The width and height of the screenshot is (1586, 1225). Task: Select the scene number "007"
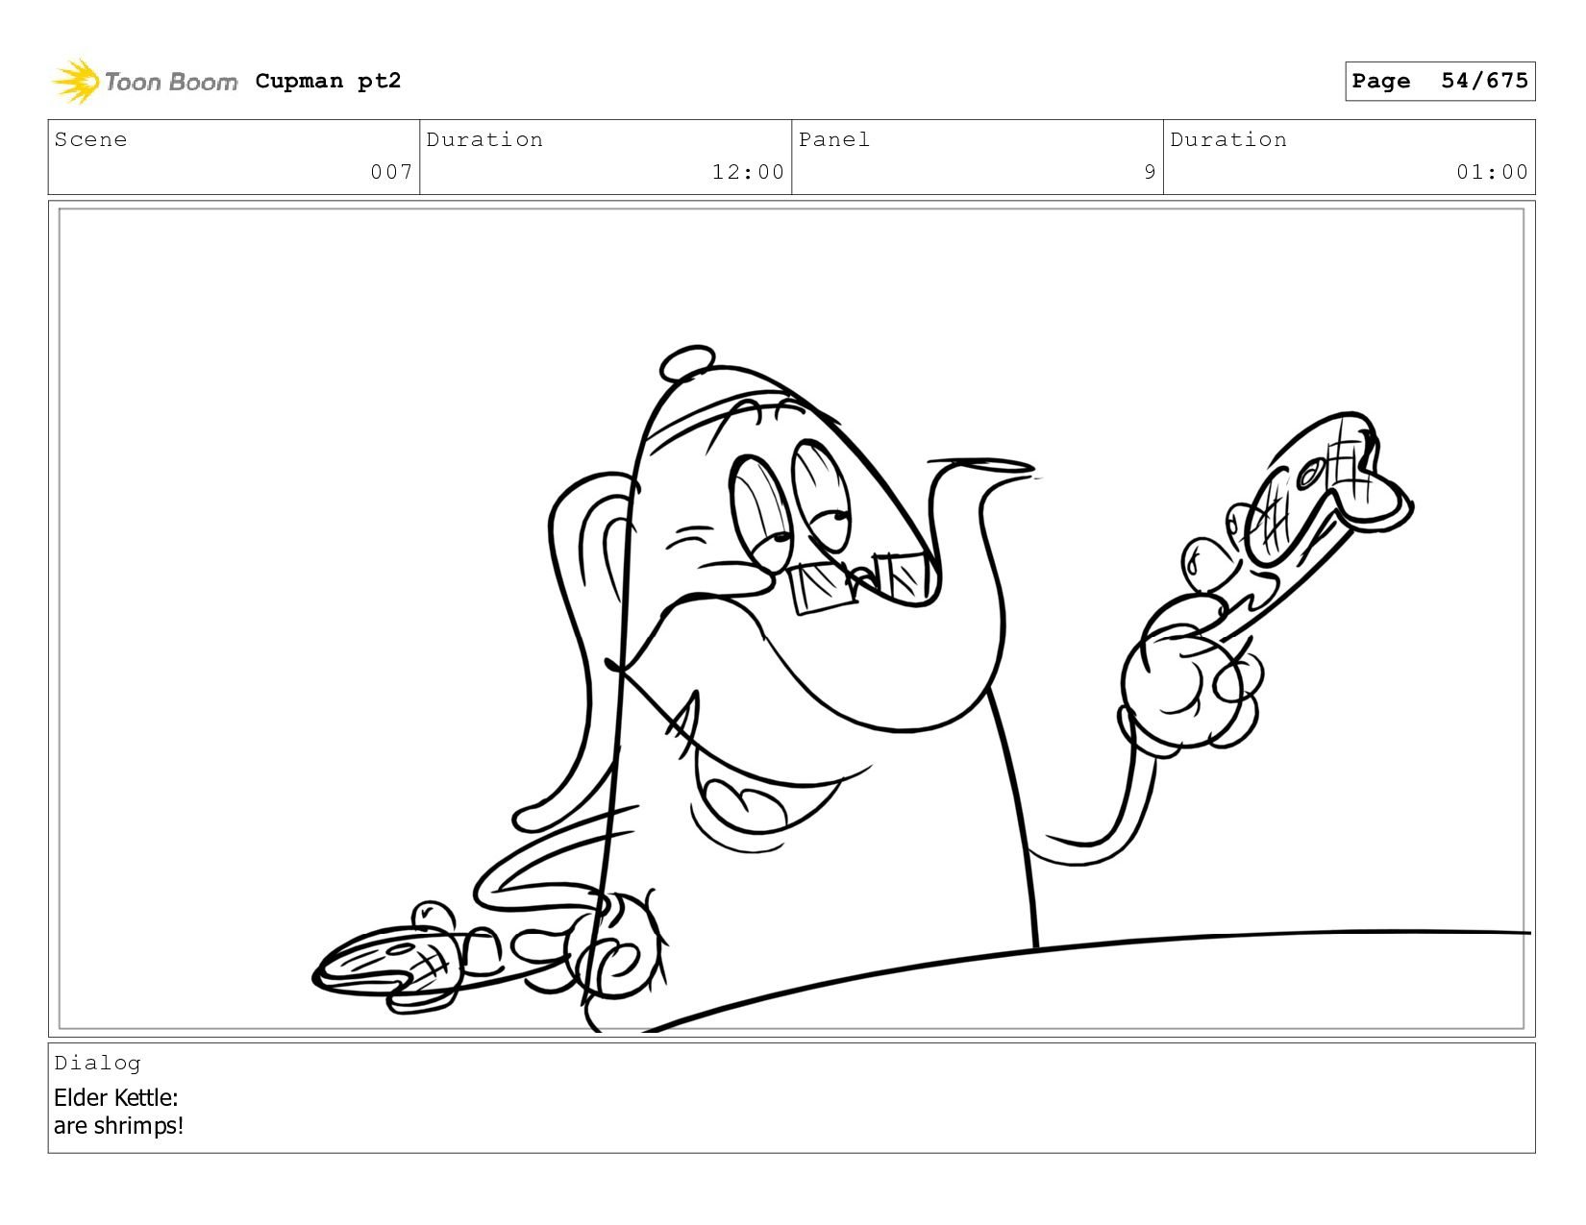tap(392, 172)
